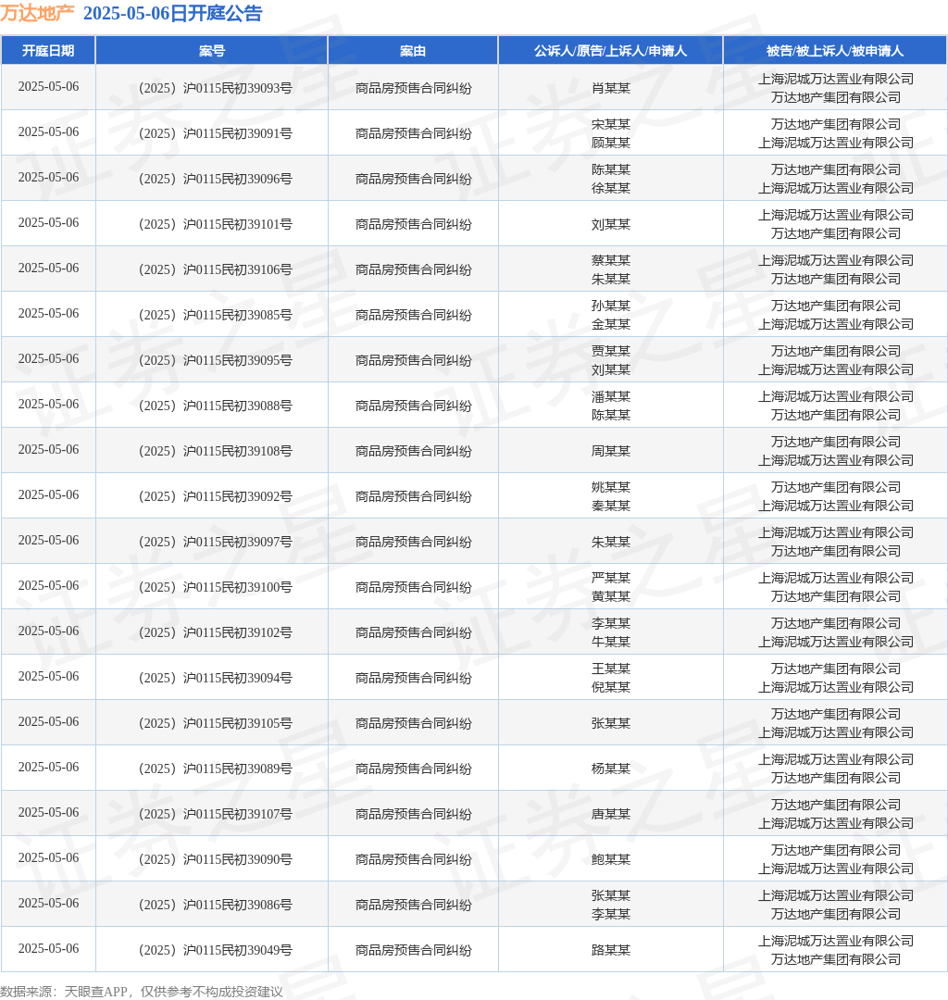Click the date in case 39049 row
Viewport: 948px width, 1000px height.
coord(48,948)
